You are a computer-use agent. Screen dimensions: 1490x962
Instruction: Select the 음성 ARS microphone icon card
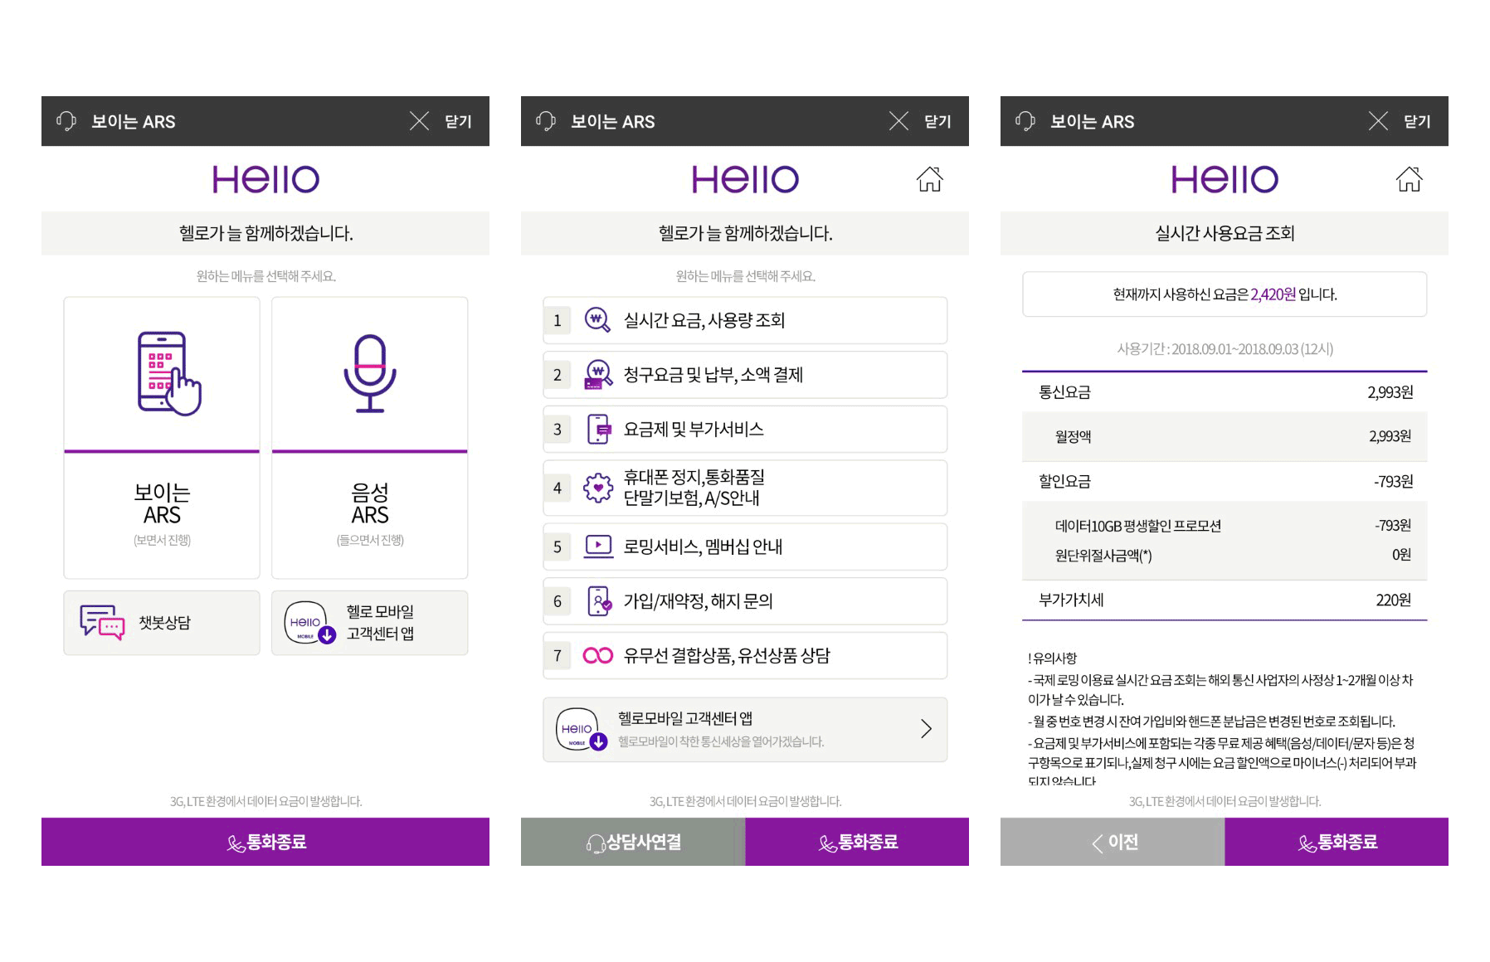pyautogui.click(x=370, y=437)
